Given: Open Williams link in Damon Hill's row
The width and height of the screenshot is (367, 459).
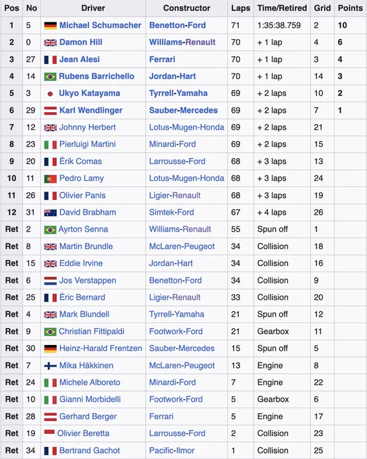Looking at the screenshot, I should (166, 42).
